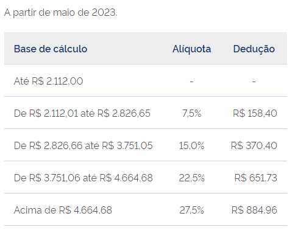Click the 27,5% aliquot value
The width and height of the screenshot is (295, 230).
191,210
